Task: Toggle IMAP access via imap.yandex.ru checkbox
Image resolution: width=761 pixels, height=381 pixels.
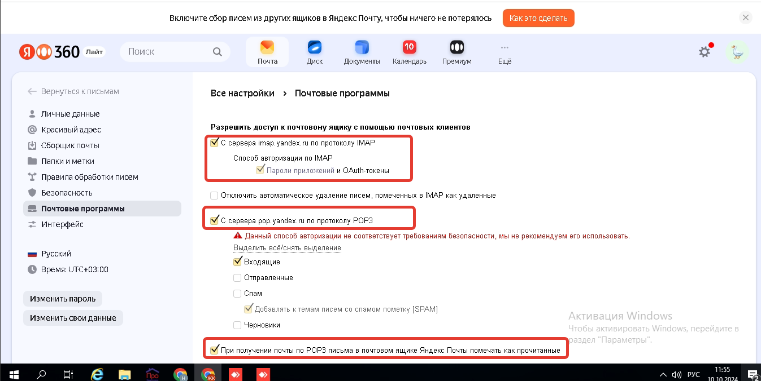Action: pyautogui.click(x=214, y=143)
